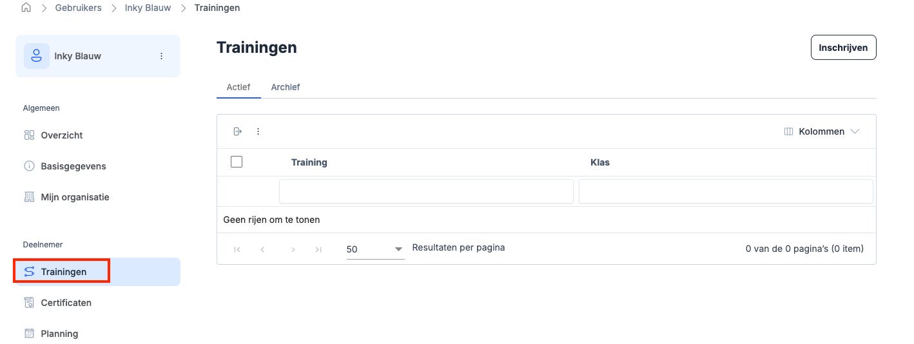Switch to the Archief tab
This screenshot has height=344, width=914.
click(x=286, y=87)
